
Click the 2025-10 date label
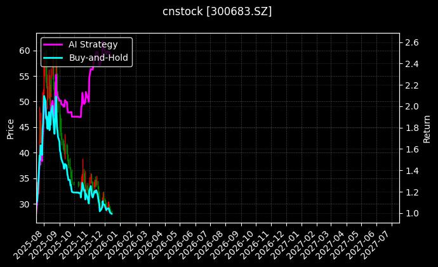(x=60, y=244)
